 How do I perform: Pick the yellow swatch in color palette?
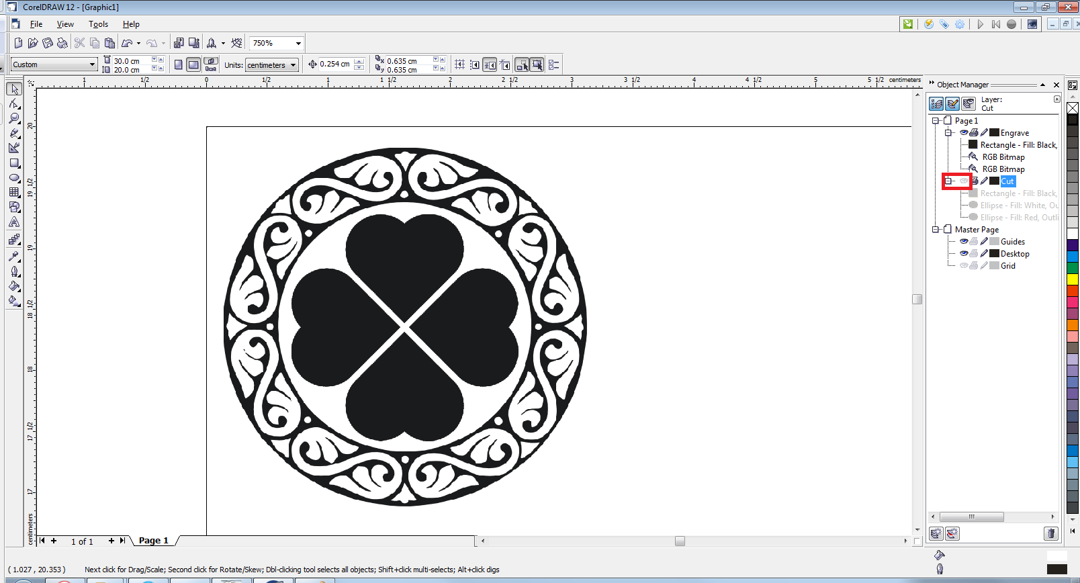pyautogui.click(x=1073, y=279)
